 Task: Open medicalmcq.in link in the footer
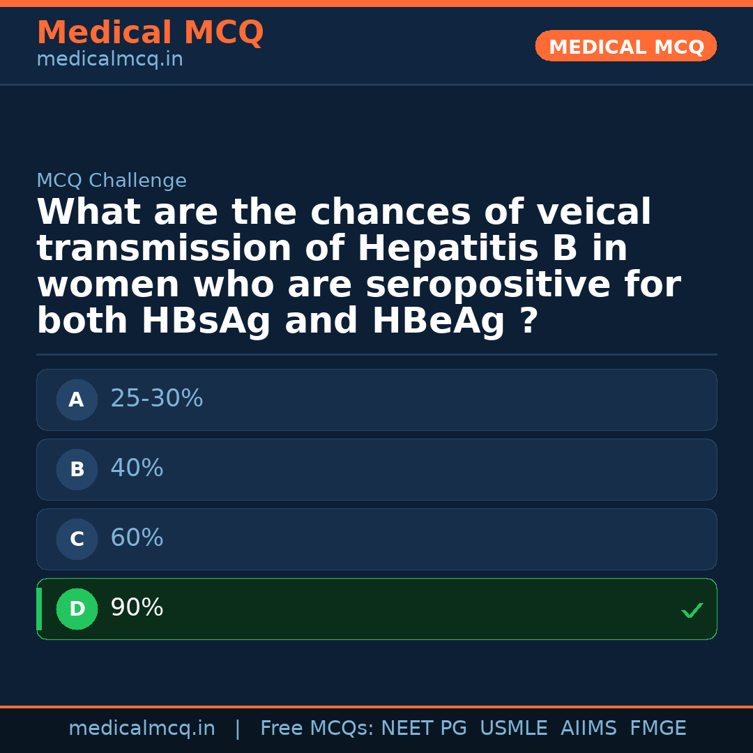click(x=142, y=729)
